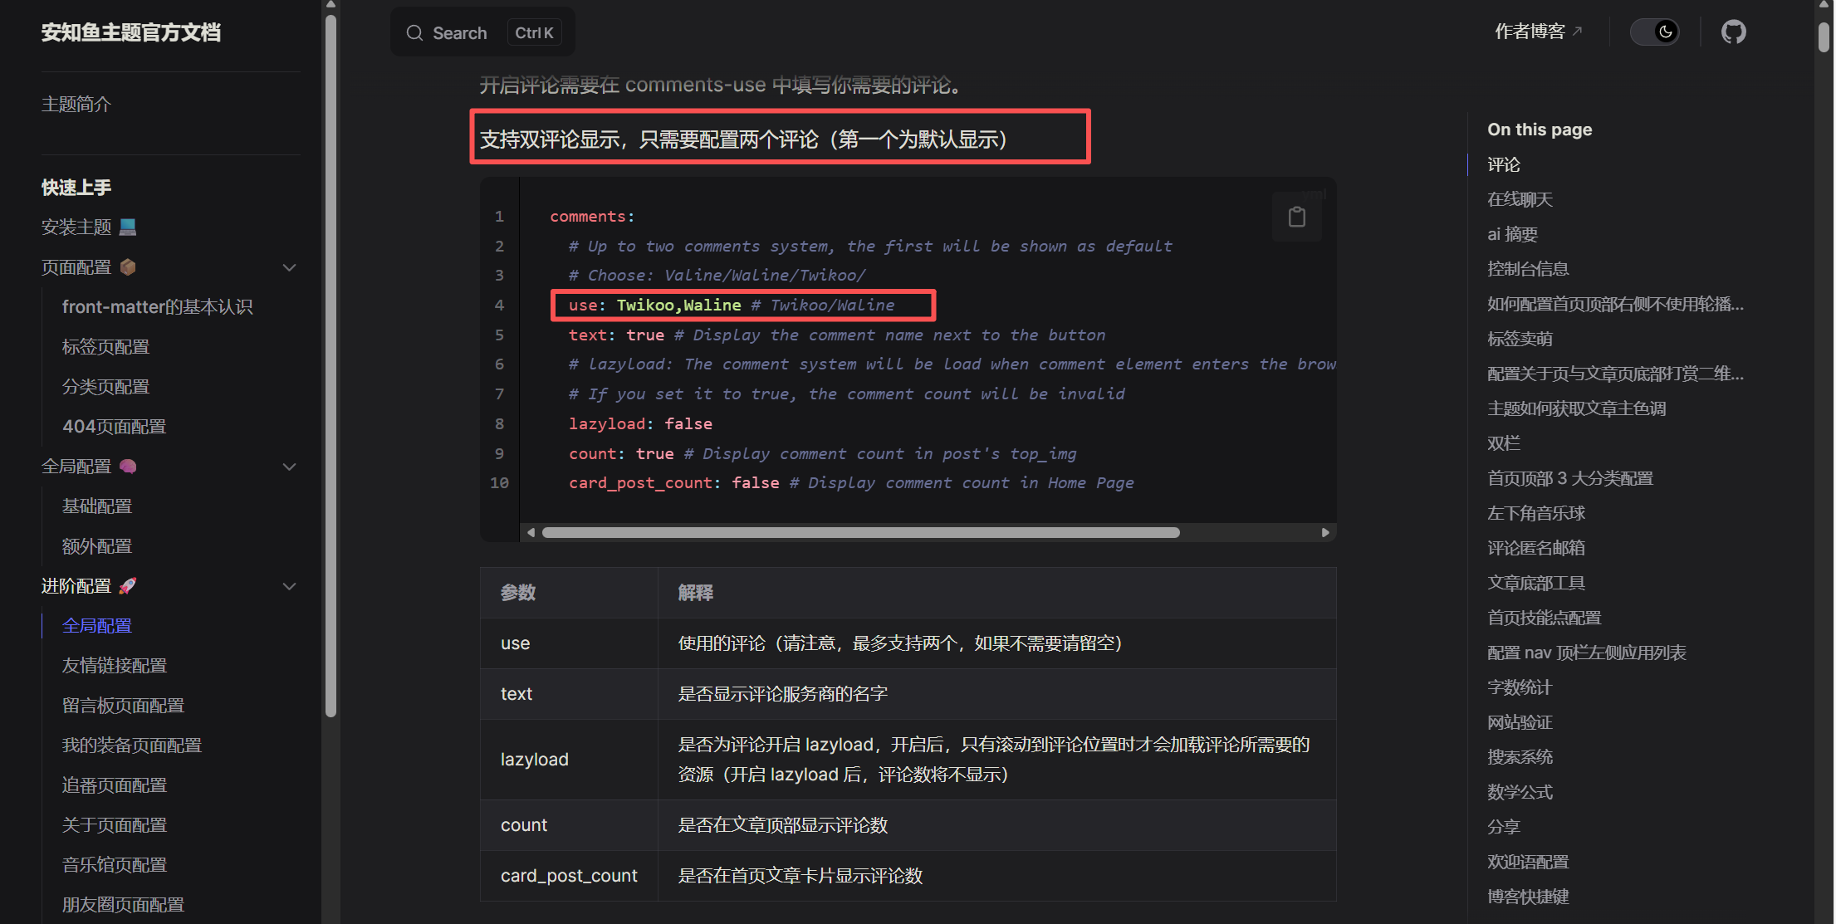Select front-matter的基本认识 sidebar item
Viewport: 1836px width, 924px height.
[x=157, y=307]
